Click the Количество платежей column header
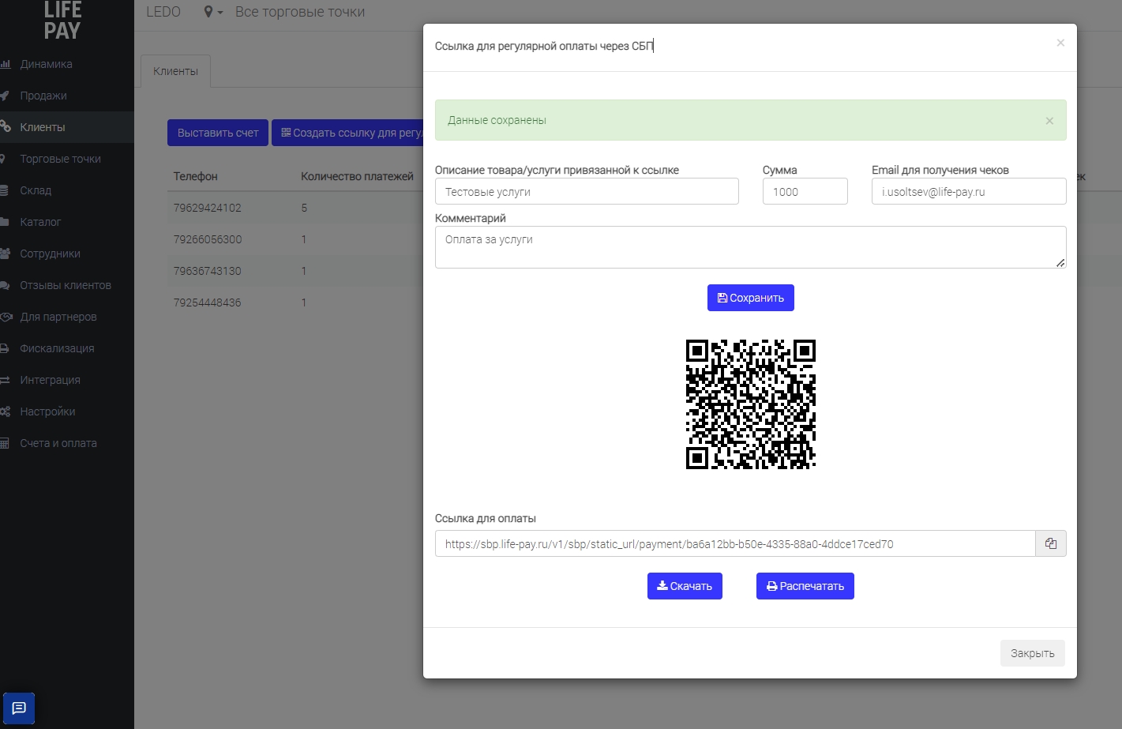This screenshot has height=729, width=1122. pyautogui.click(x=357, y=176)
